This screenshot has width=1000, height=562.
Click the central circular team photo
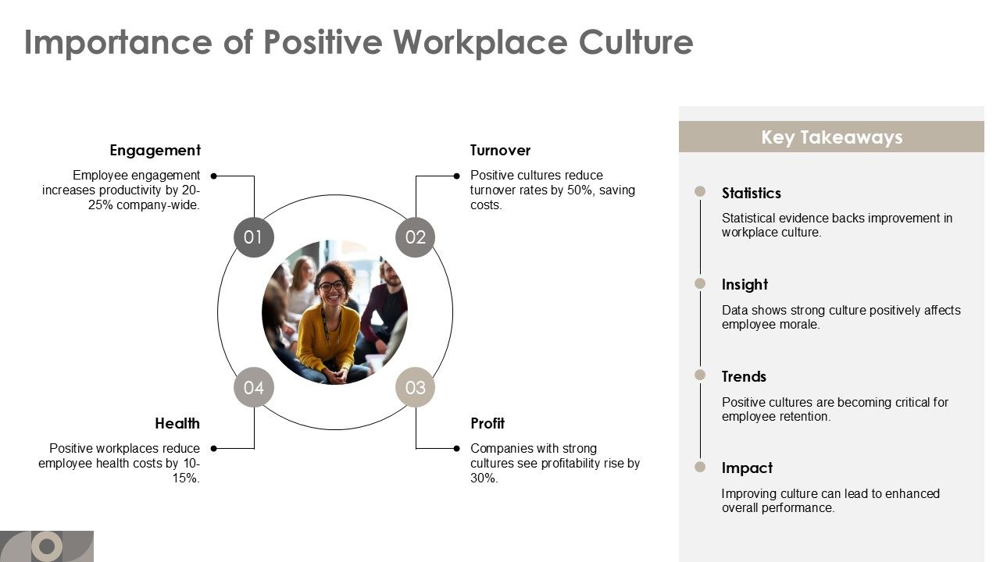[334, 312]
